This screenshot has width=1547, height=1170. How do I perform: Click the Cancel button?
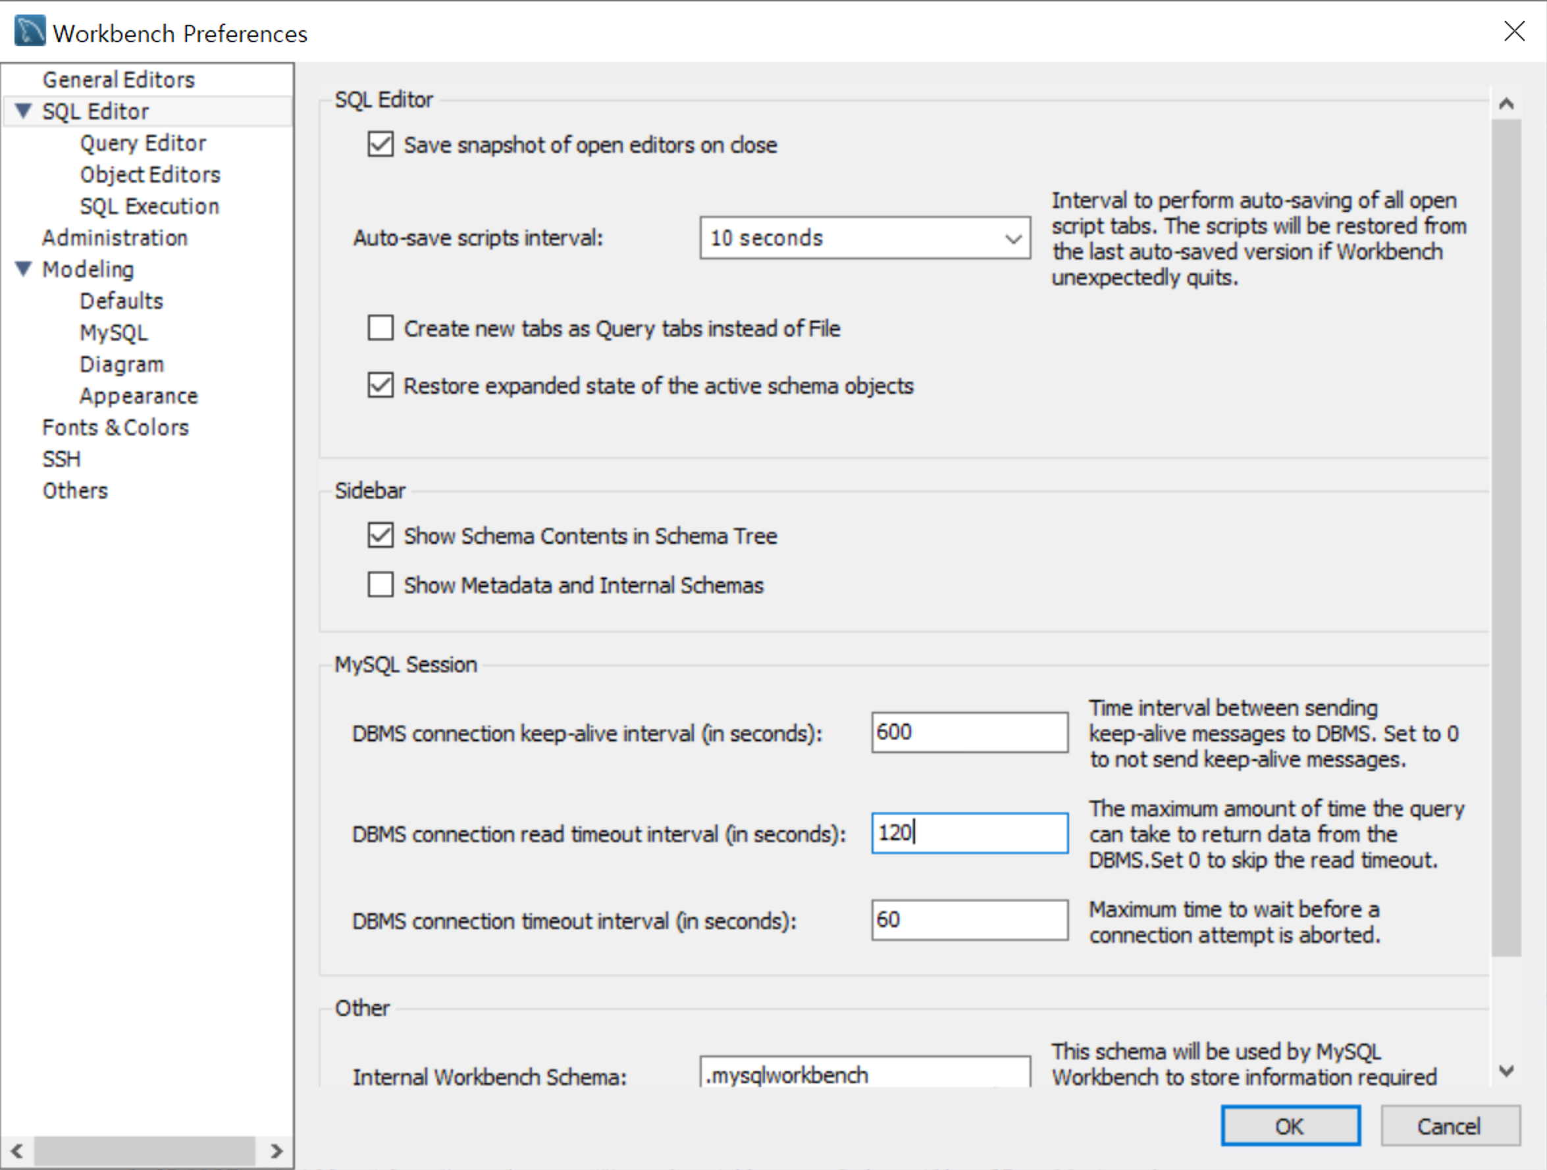(1450, 1126)
